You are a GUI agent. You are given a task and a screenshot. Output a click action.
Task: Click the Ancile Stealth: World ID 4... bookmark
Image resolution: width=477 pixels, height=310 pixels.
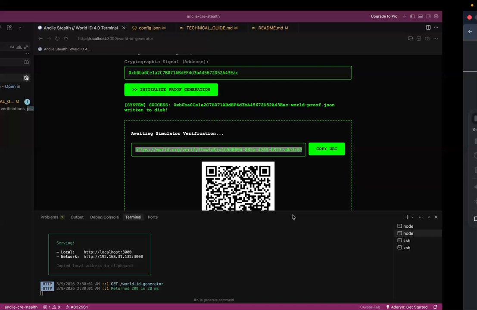pyautogui.click(x=65, y=49)
